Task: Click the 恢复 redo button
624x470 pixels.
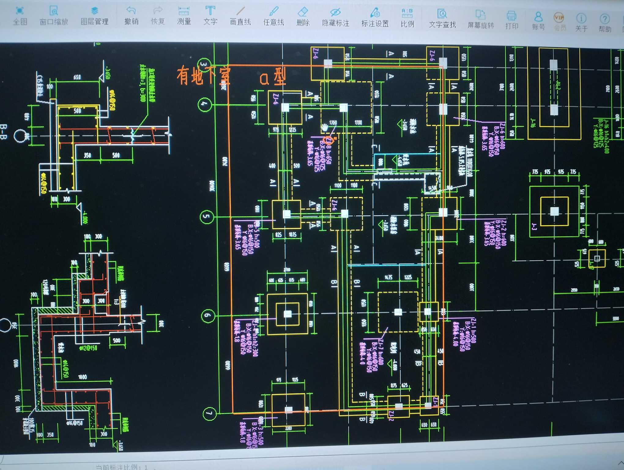Action: (158, 16)
